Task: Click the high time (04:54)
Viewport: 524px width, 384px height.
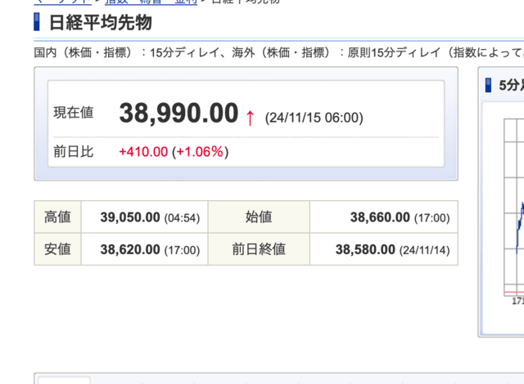Action: (x=182, y=218)
